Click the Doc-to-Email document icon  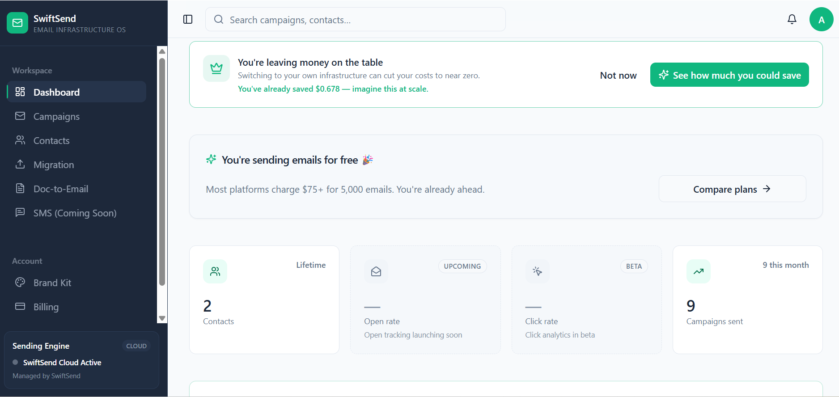pos(20,188)
